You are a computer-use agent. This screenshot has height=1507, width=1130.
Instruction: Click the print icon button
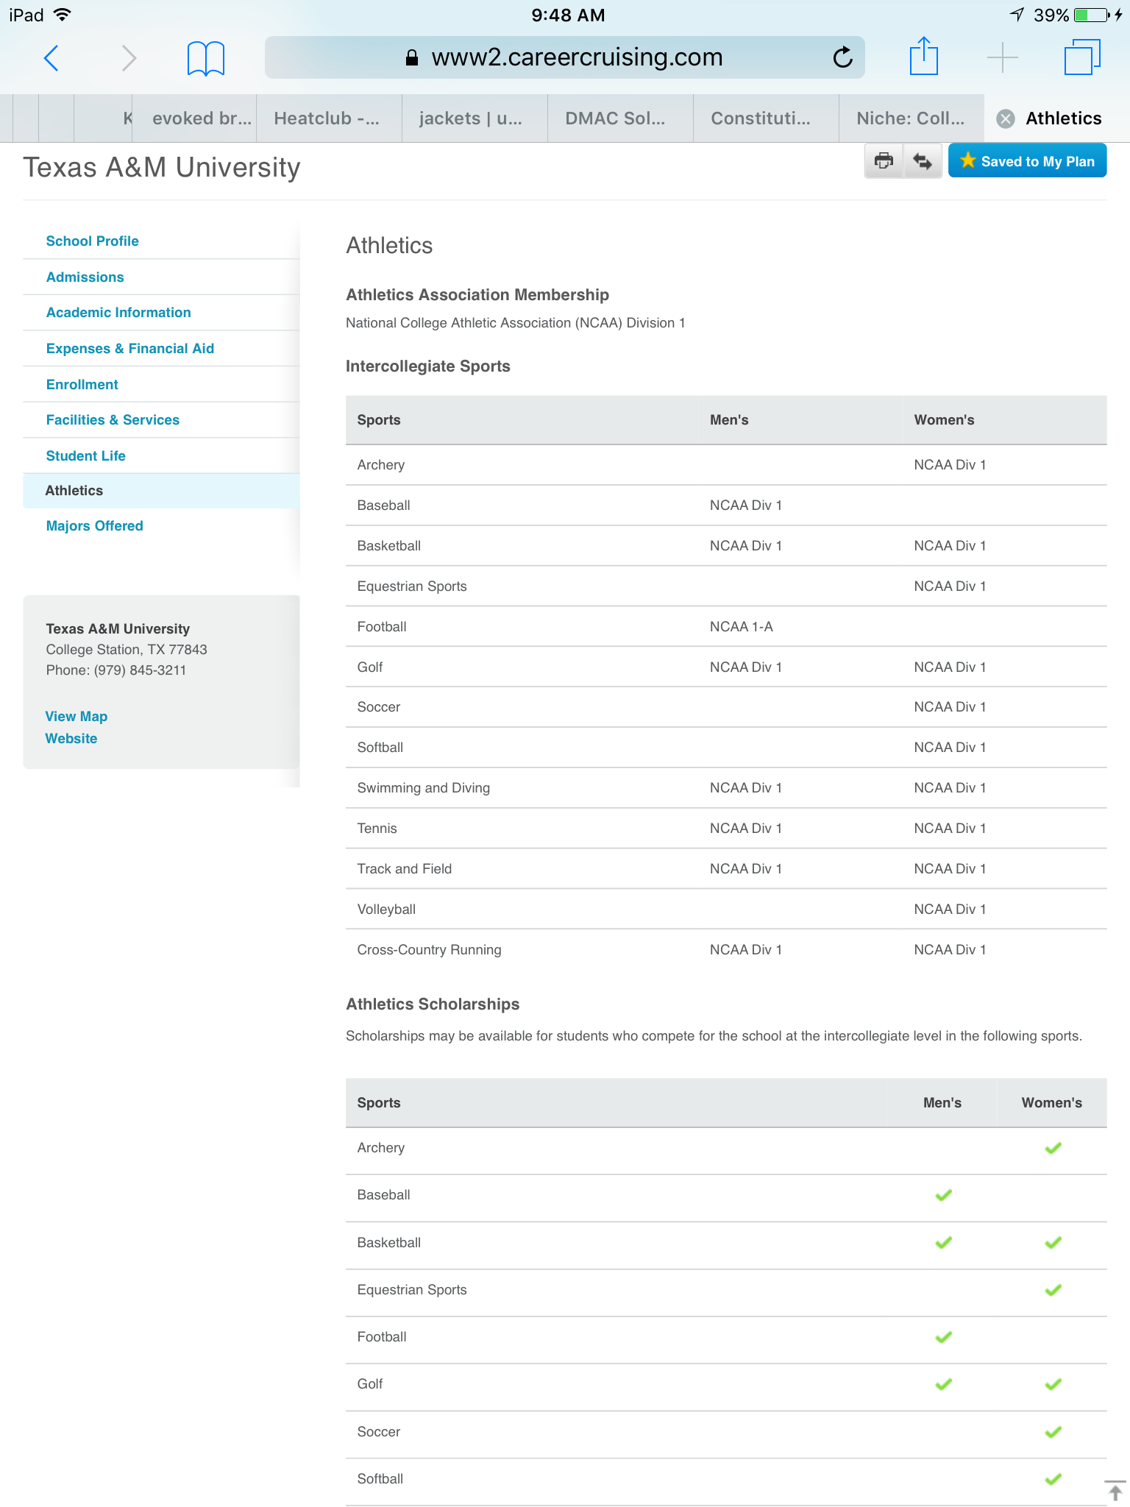(884, 161)
